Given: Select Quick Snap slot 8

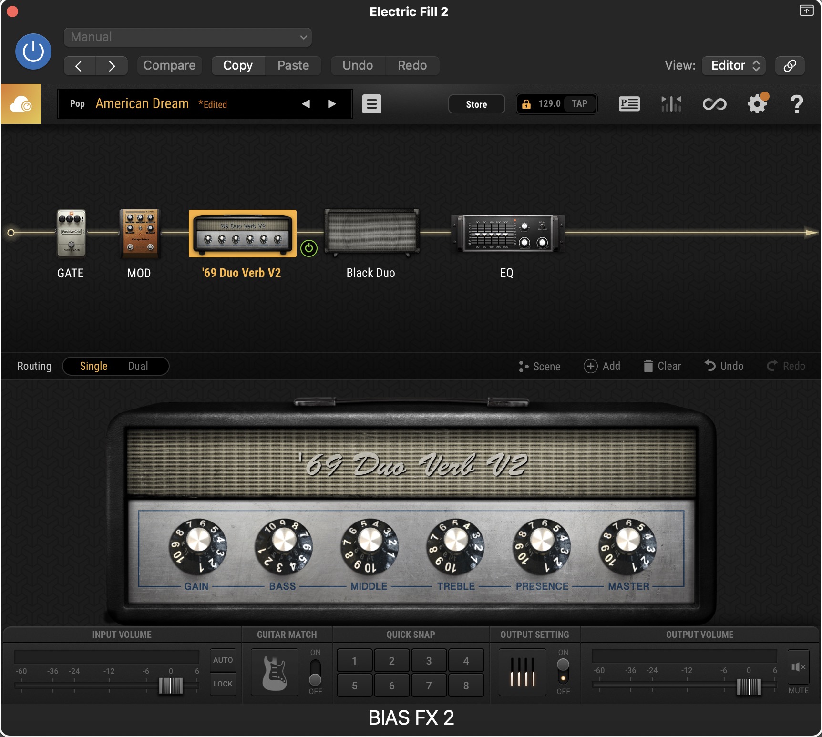Looking at the screenshot, I should pos(466,686).
